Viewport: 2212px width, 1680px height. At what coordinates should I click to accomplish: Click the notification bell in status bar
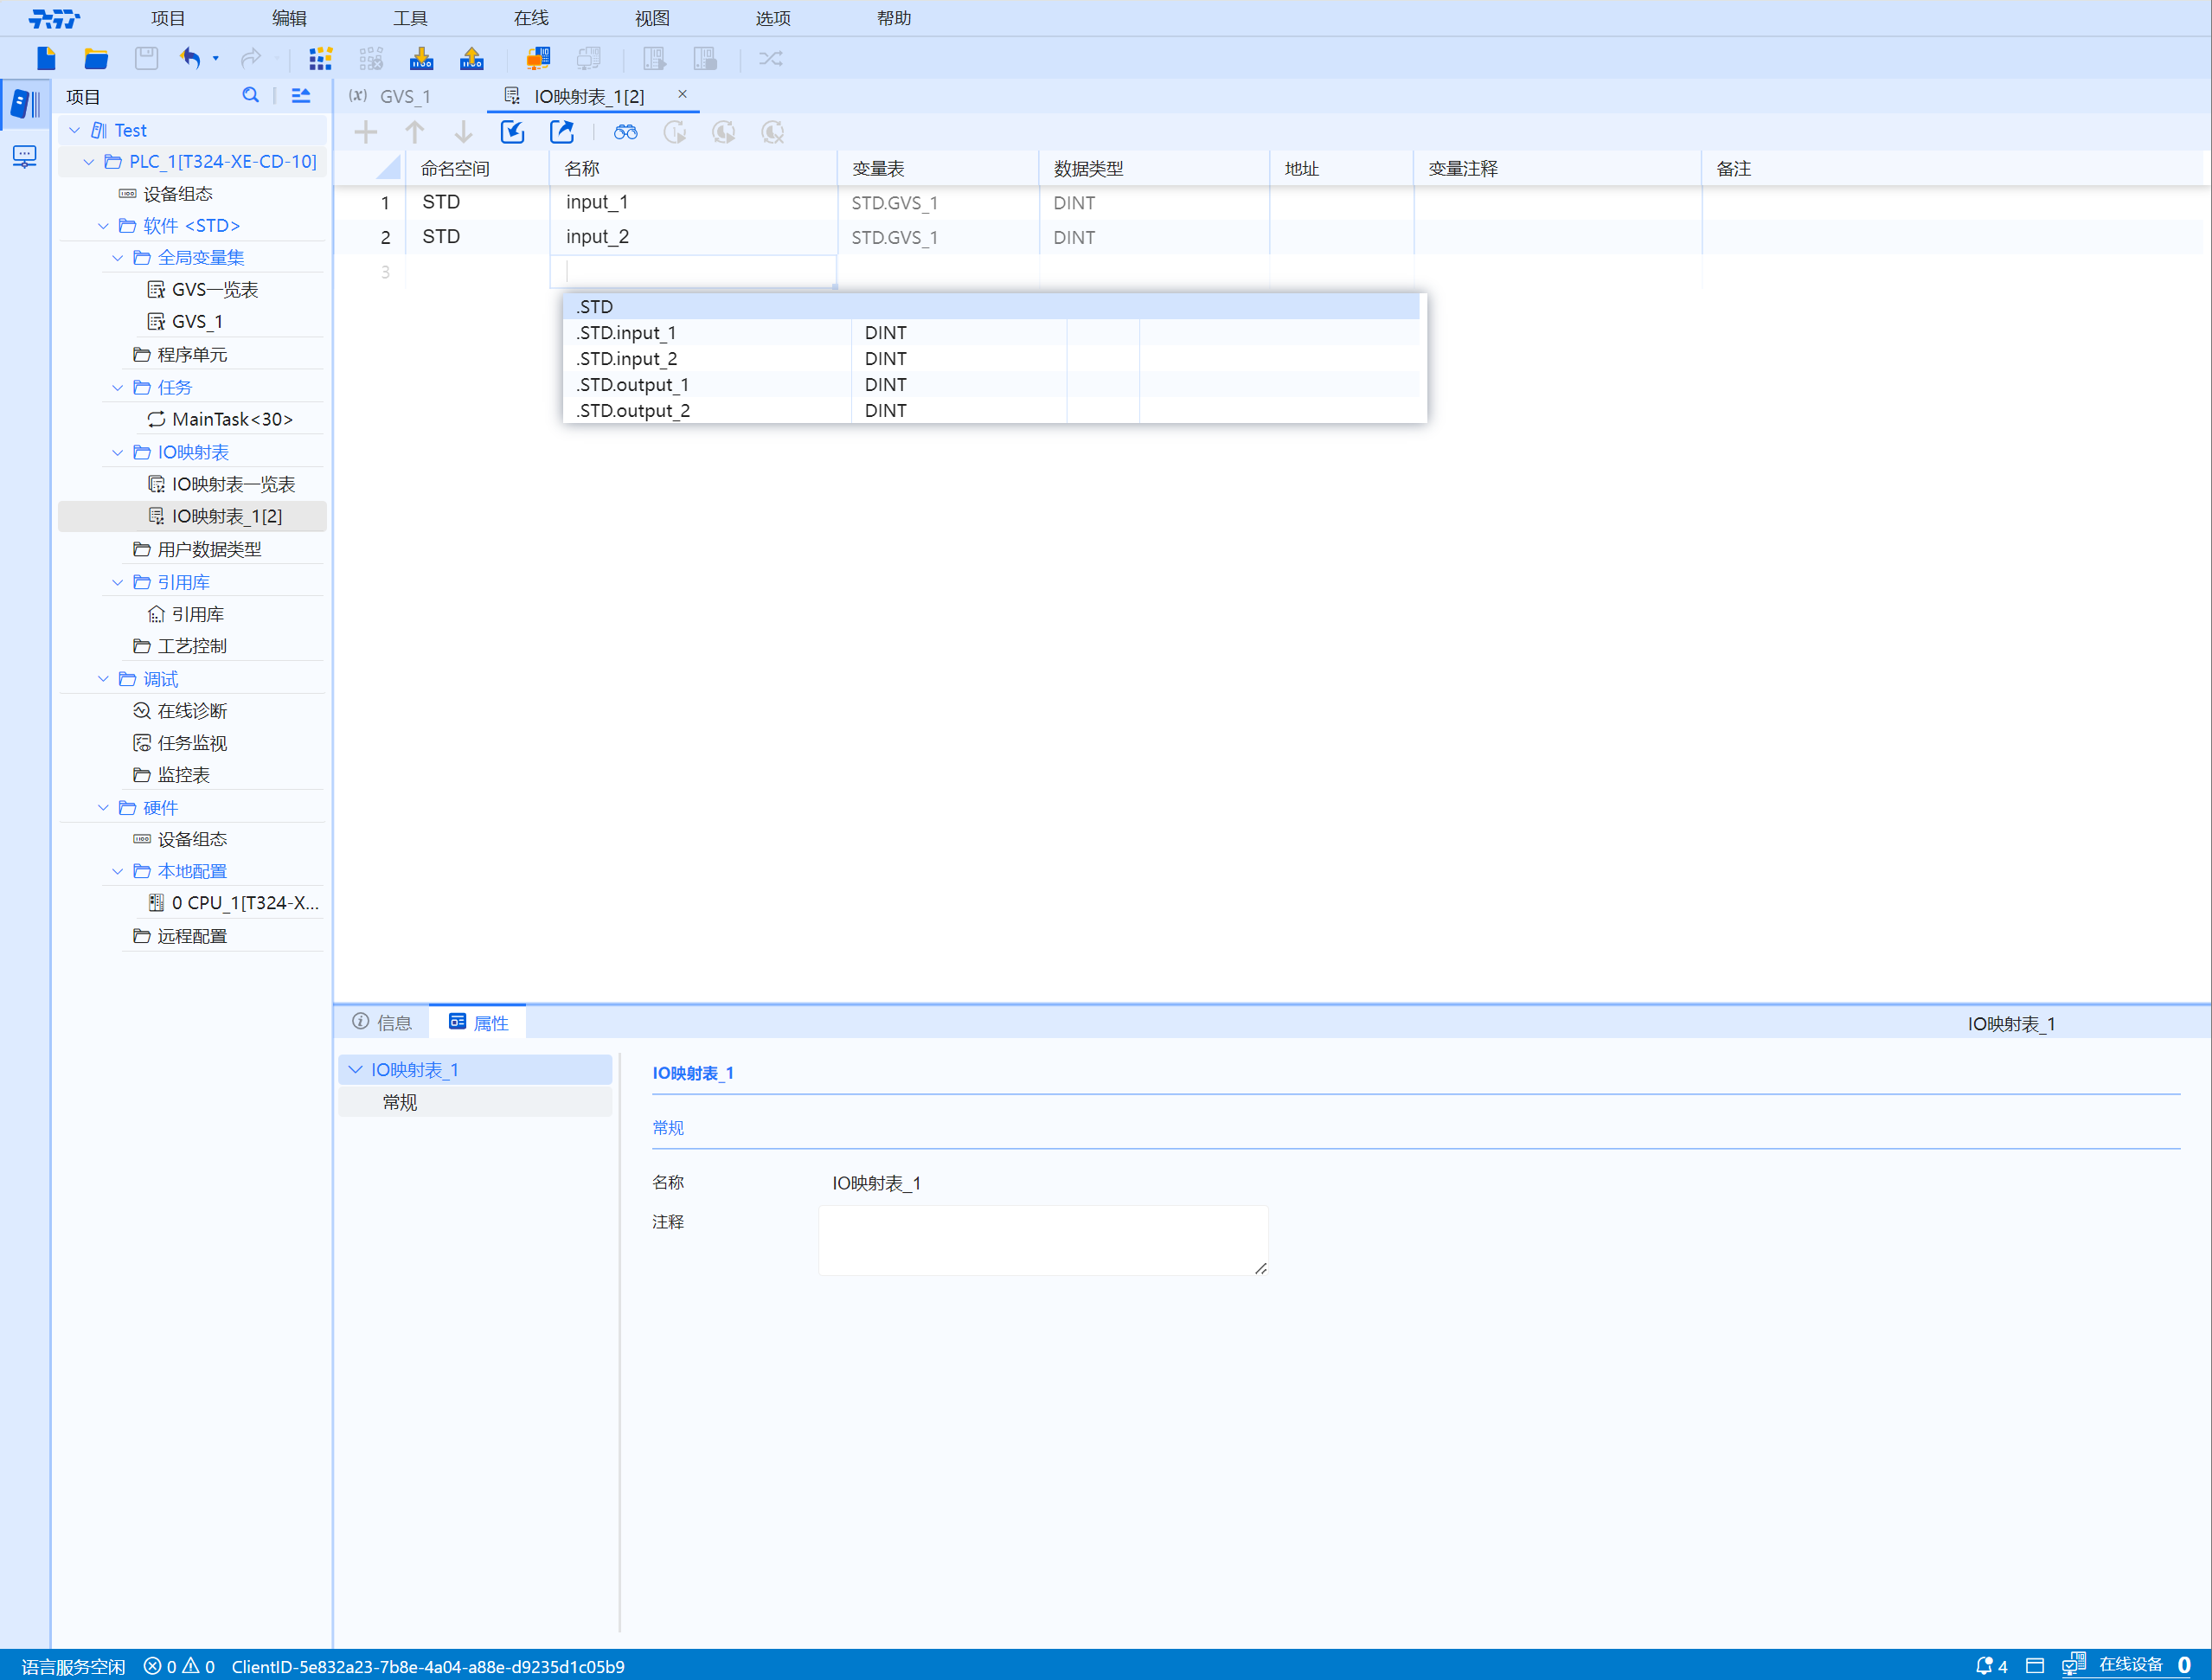click(x=1984, y=1665)
